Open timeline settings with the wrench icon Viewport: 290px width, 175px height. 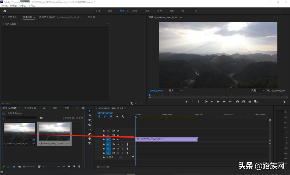[x=123, y=117]
